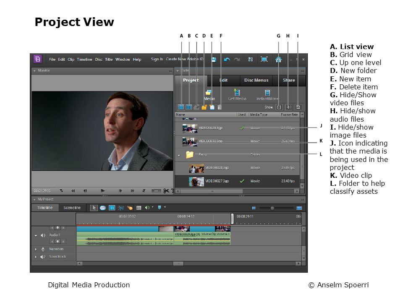Select the Timeline view tab
The width and height of the screenshot is (403, 302).
[45, 208]
